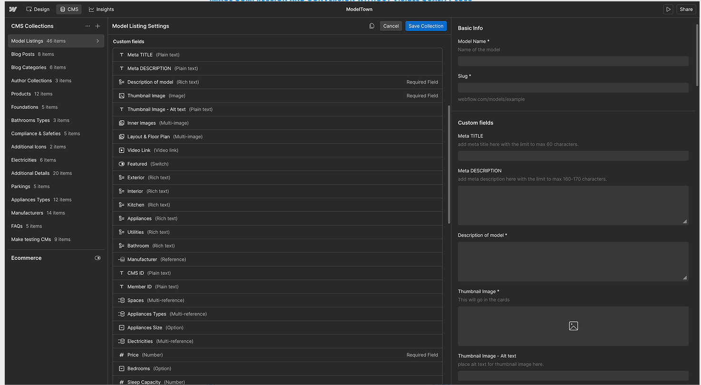Open Bathrooms Types collection
The width and height of the screenshot is (701, 385).
(x=56, y=120)
